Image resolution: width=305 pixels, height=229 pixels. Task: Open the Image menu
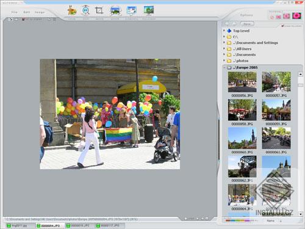40,12
